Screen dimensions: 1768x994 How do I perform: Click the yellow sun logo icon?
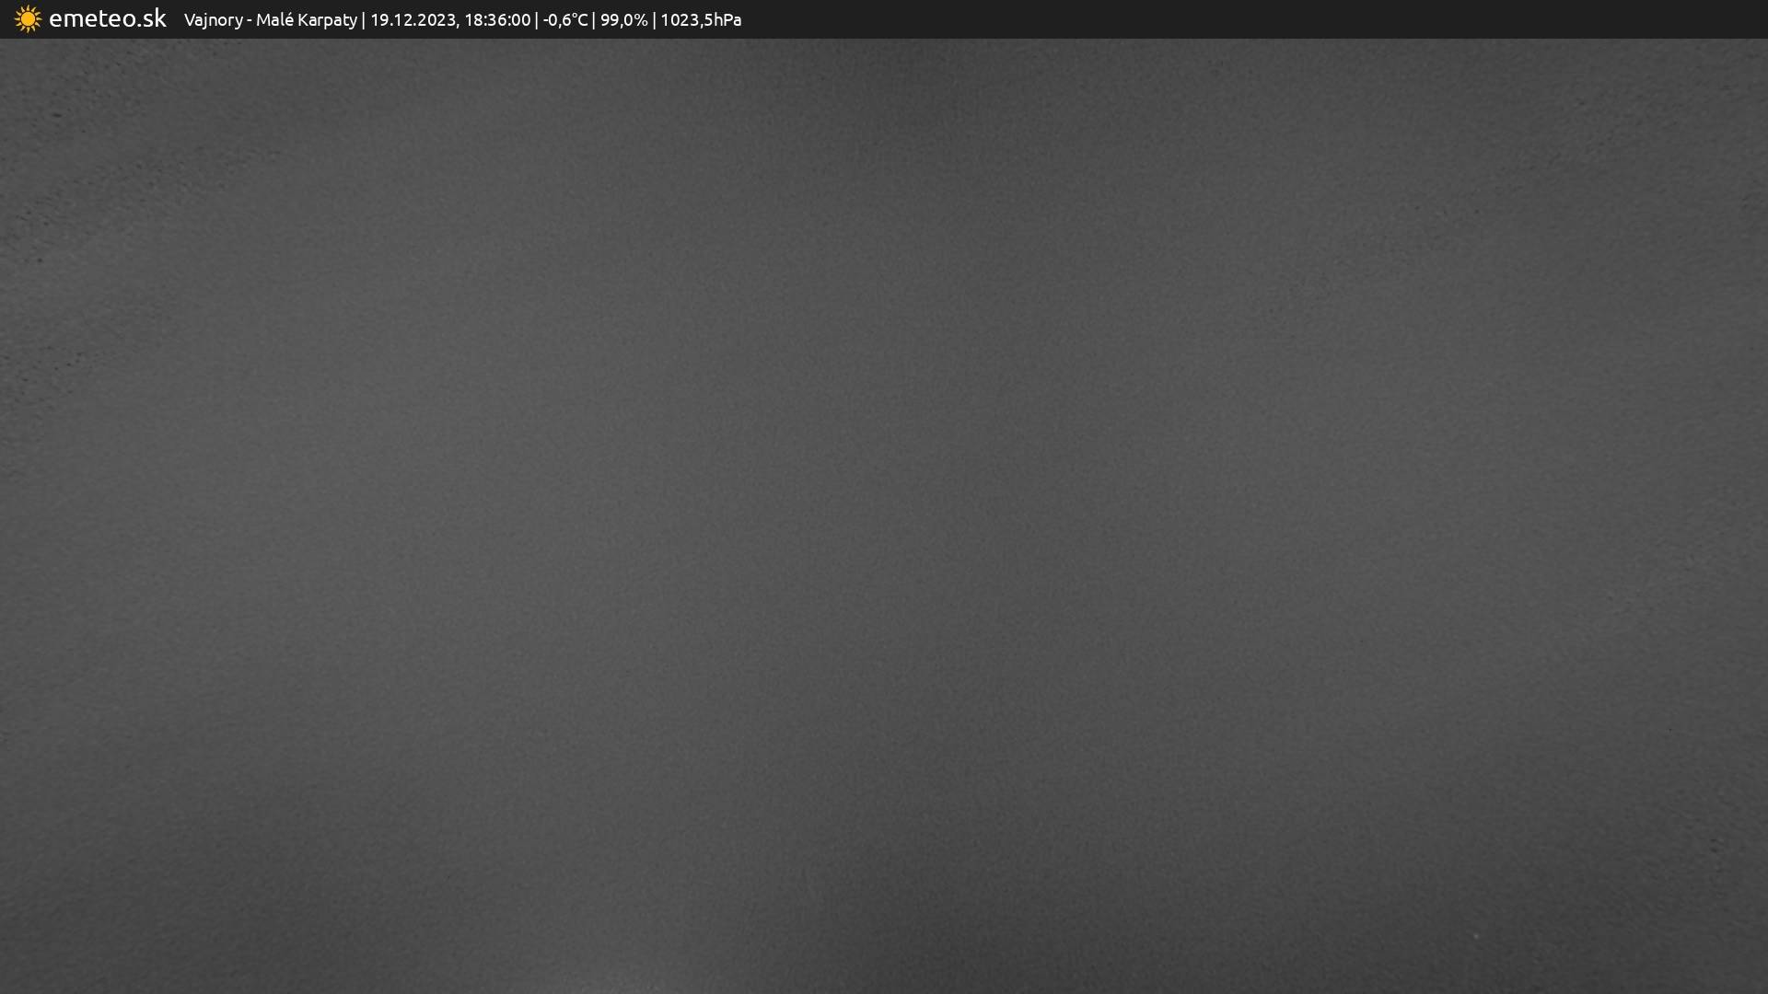tap(28, 19)
